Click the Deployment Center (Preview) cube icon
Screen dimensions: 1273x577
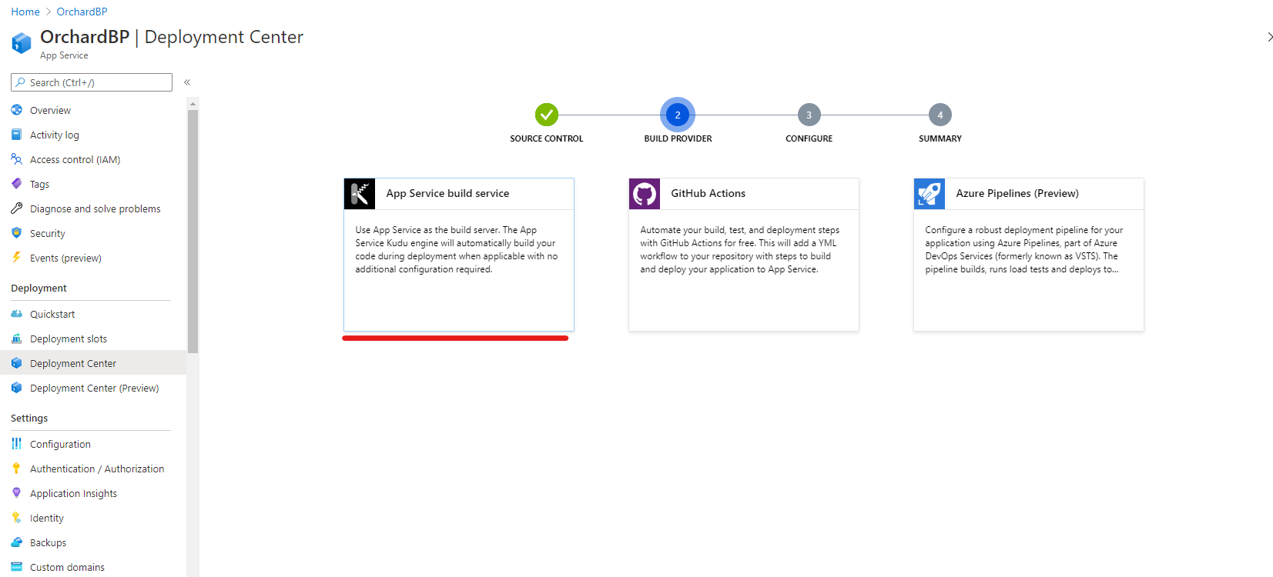(16, 388)
